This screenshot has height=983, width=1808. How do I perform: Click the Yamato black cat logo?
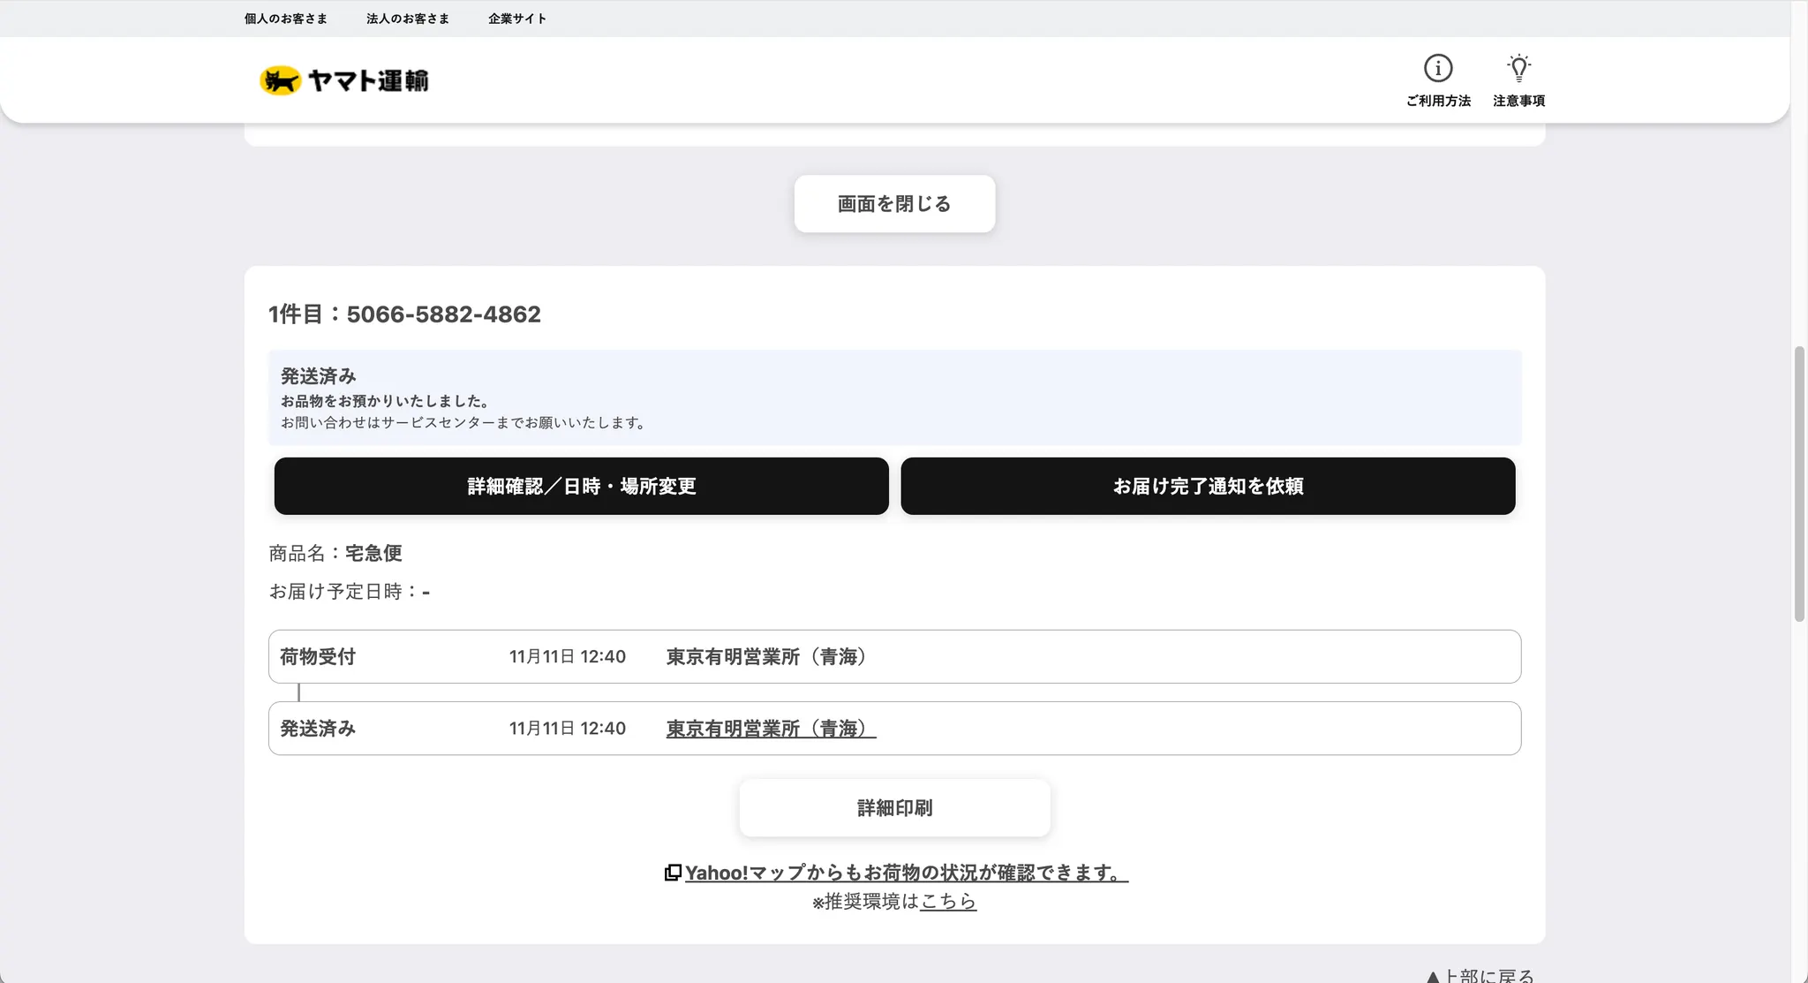pos(280,80)
